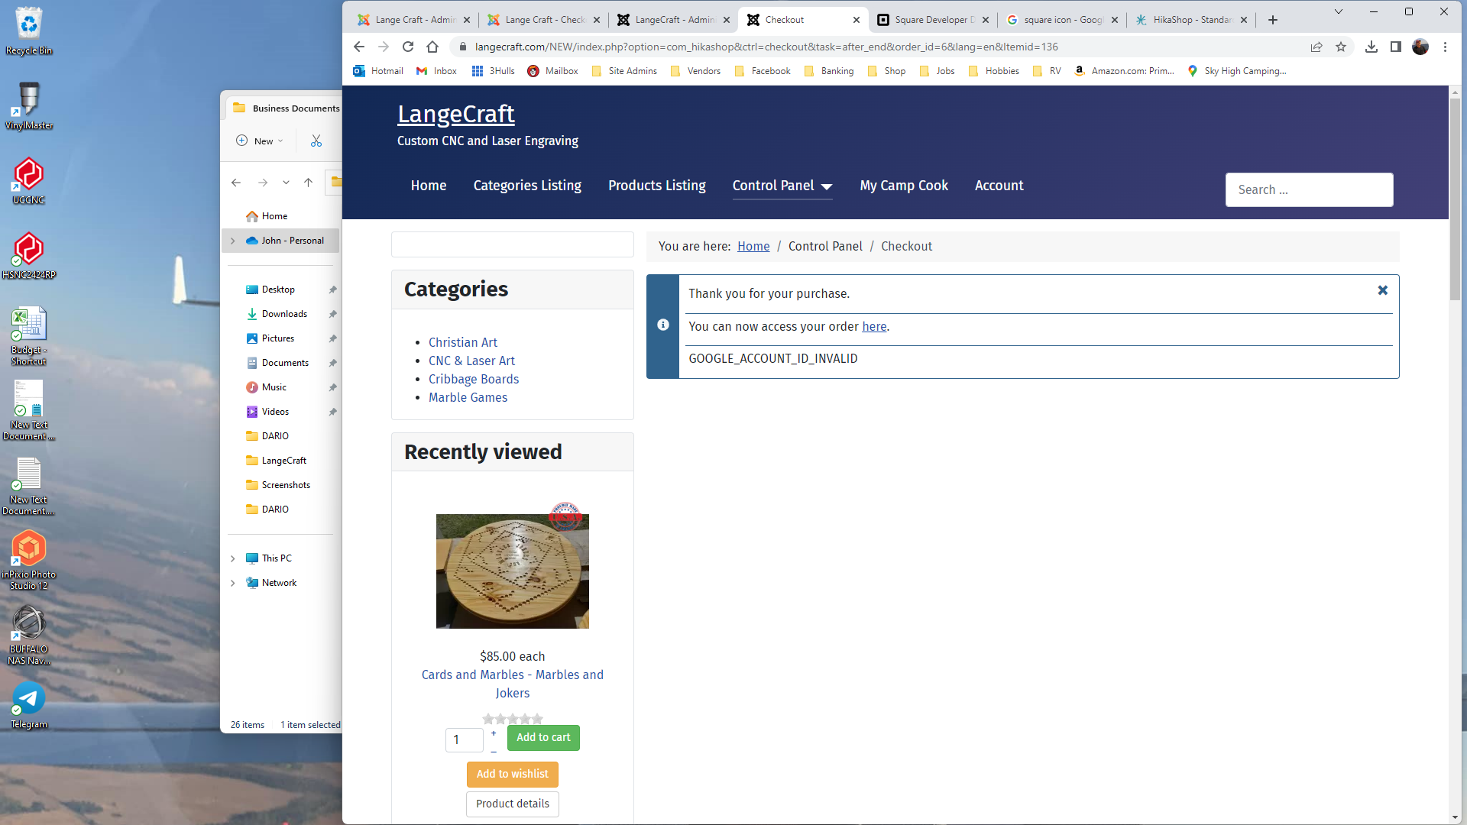Open the Chrome downloads icon
The width and height of the screenshot is (1467, 825).
pyautogui.click(x=1371, y=47)
